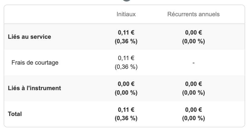Select the Total recurring percentage
Screen dimensions: 250x134
pyautogui.click(x=193, y=118)
